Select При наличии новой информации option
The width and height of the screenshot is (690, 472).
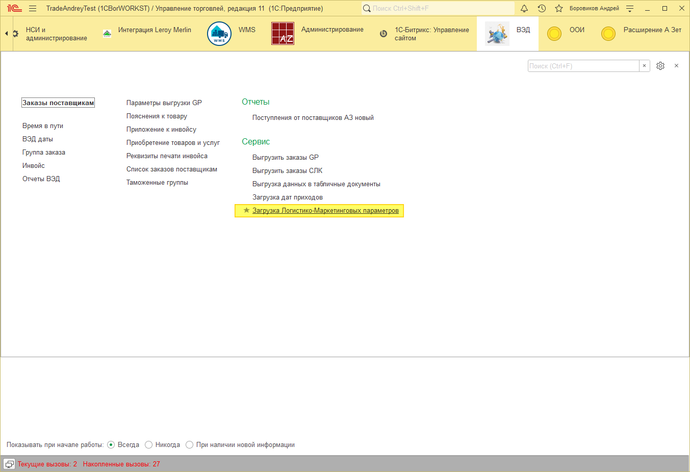pyautogui.click(x=190, y=444)
